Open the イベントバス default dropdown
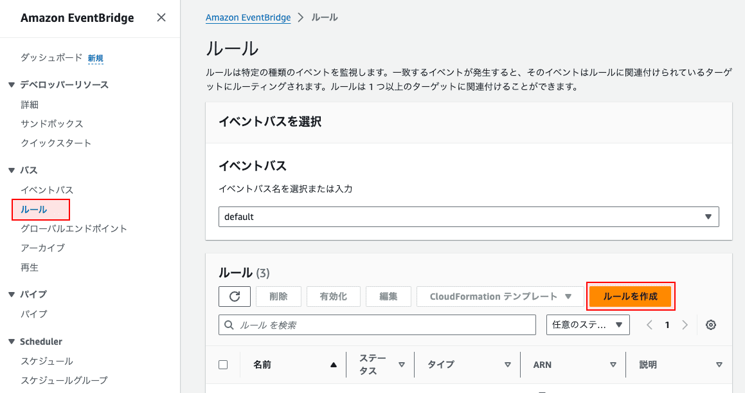The image size is (745, 393). [x=469, y=217]
